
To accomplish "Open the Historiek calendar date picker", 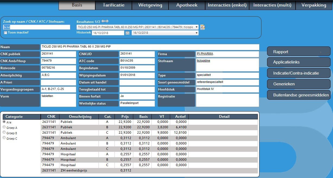I will 128,33.
